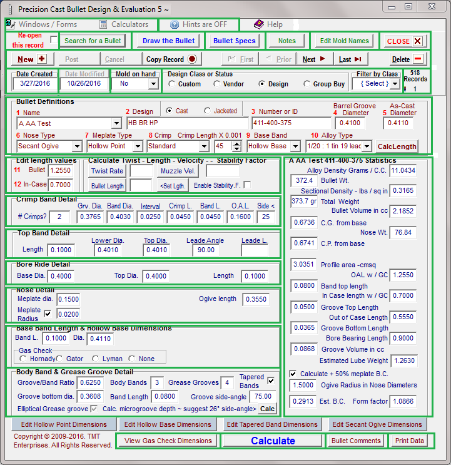The height and width of the screenshot is (465, 451).
Task: Click the Last record arrow icon
Action: [x=358, y=59]
